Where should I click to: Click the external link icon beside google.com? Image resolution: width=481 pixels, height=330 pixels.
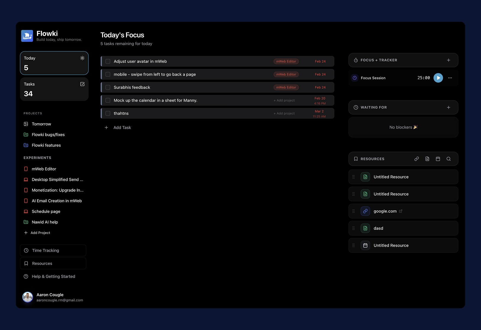tap(401, 211)
